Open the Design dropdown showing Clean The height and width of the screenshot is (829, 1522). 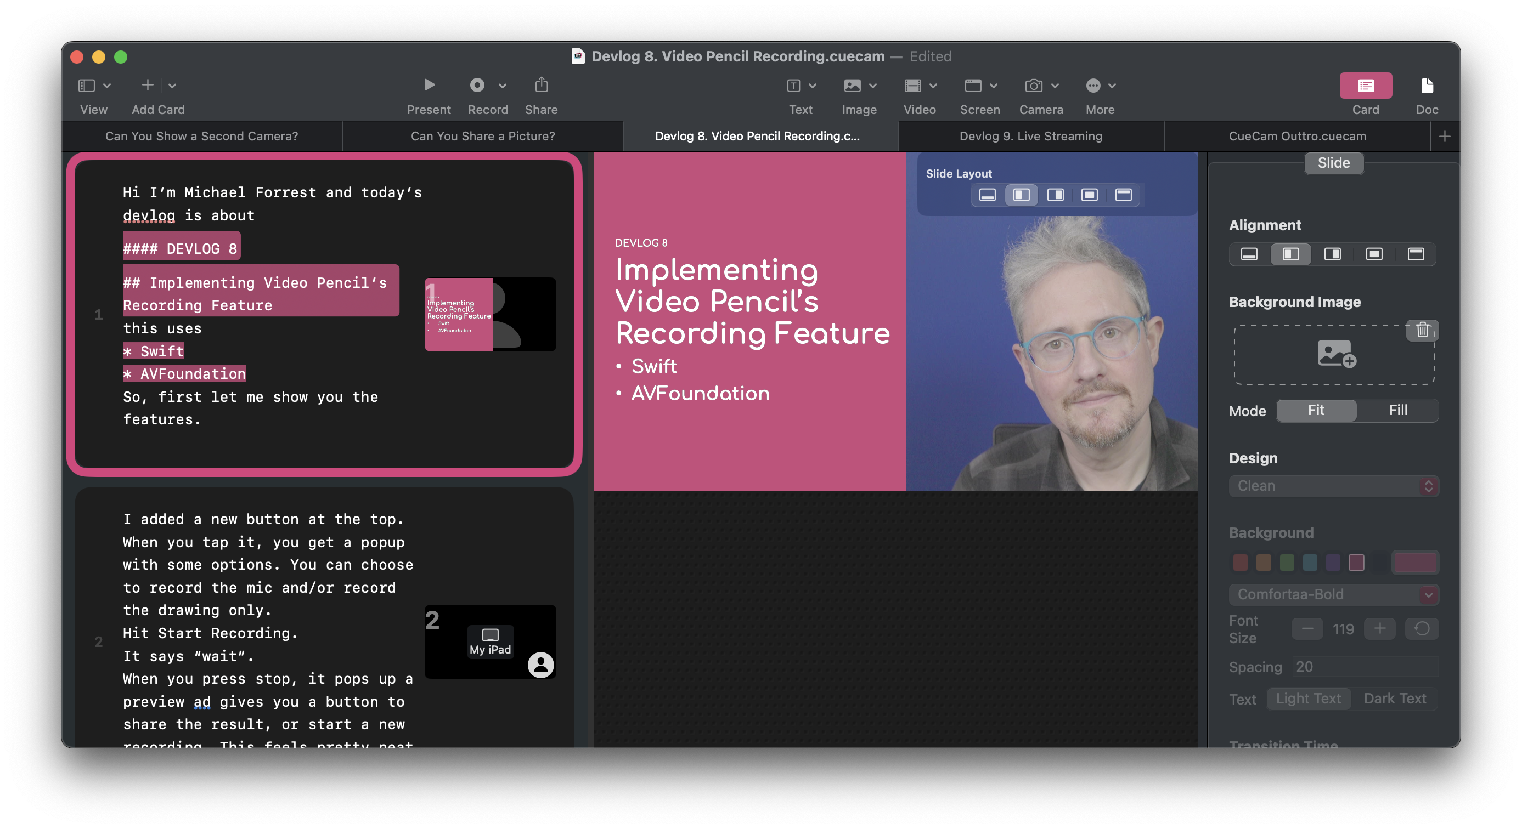pos(1333,486)
